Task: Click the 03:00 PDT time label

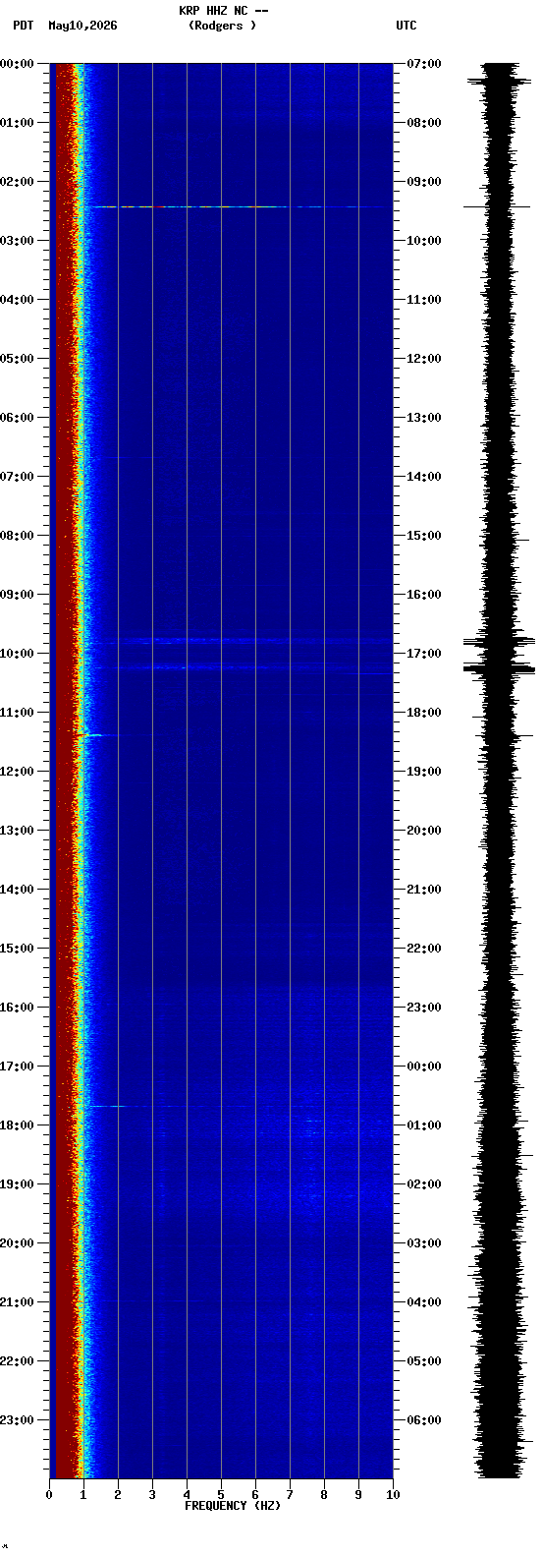Action: point(17,241)
